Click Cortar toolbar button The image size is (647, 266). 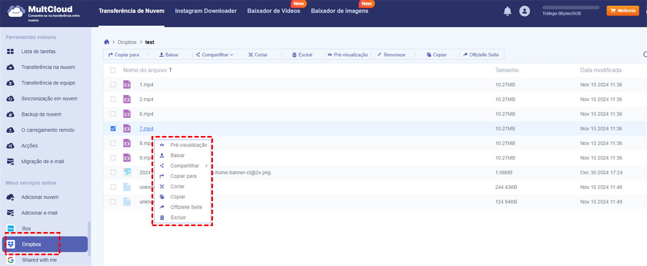[x=258, y=54]
